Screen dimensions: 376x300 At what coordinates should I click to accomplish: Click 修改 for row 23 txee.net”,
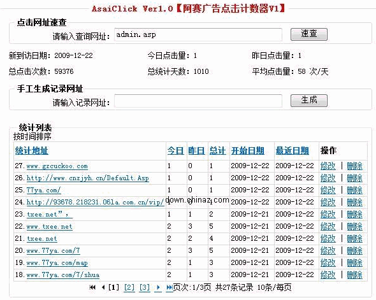click(328, 214)
